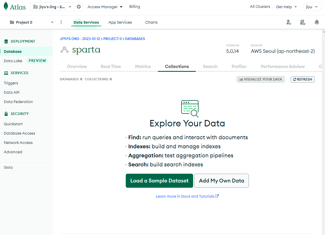Open the Real Time tab

(111, 67)
